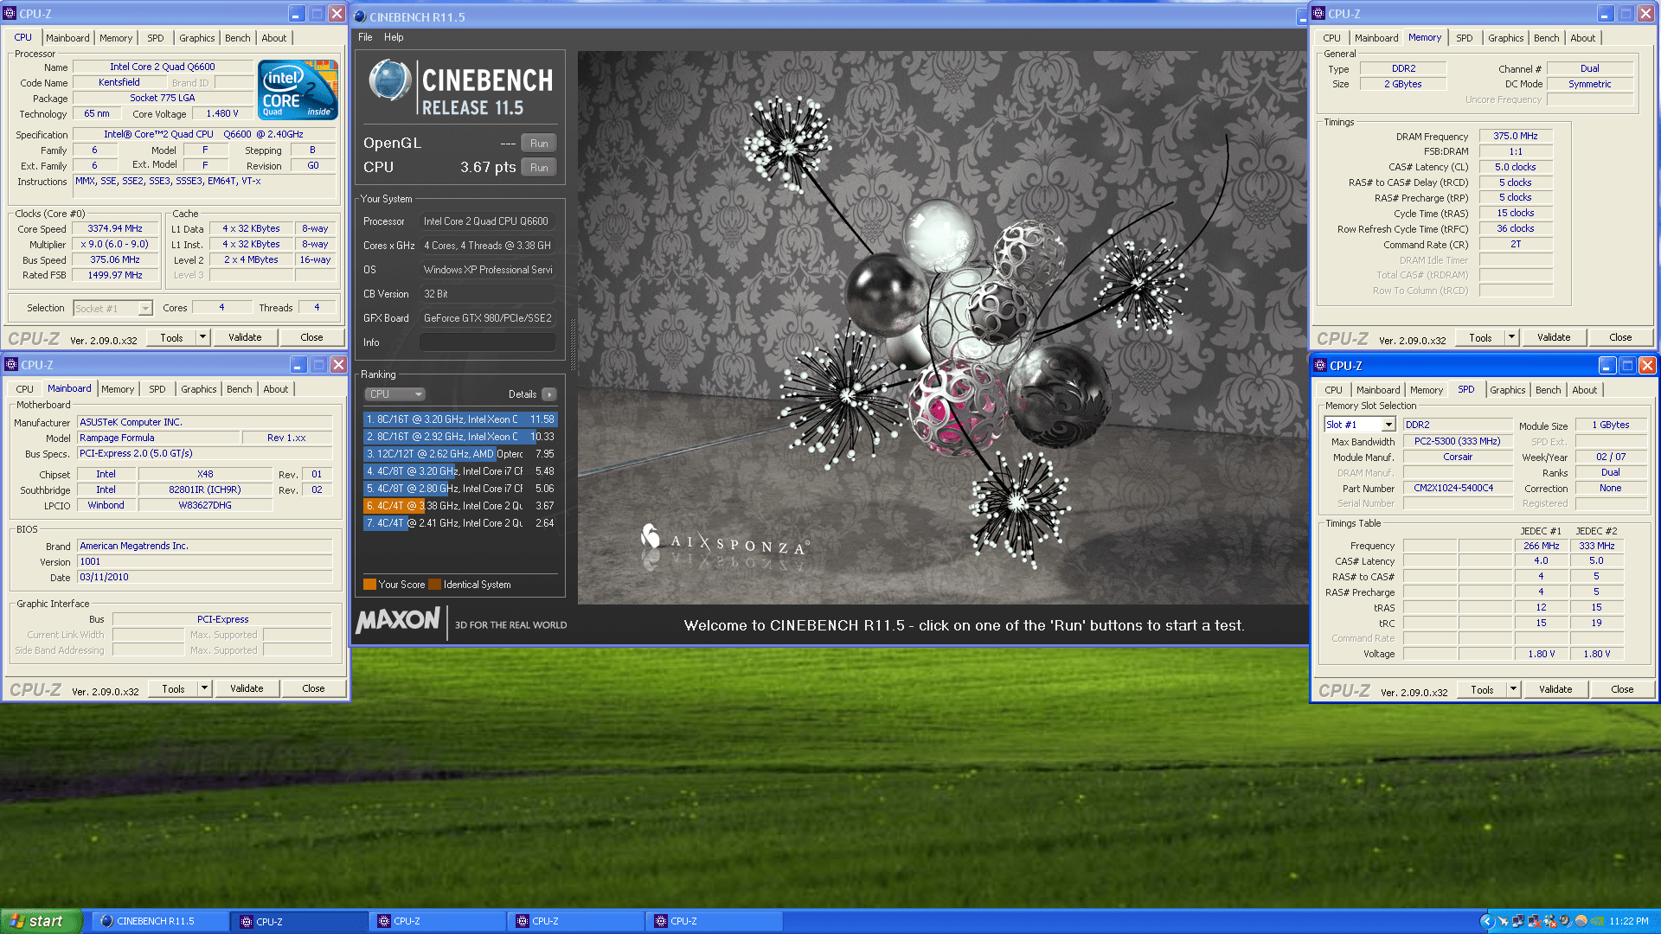1661x934 pixels.
Task: Click the orange Your Score legend swatch
Action: click(370, 585)
